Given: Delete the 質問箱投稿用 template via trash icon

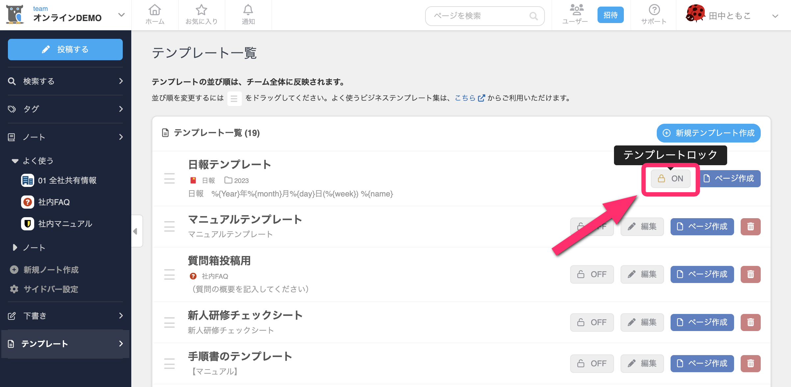Looking at the screenshot, I should pos(751,274).
